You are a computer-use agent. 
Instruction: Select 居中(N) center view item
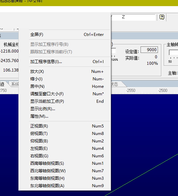pyautogui.click(x=67, y=86)
